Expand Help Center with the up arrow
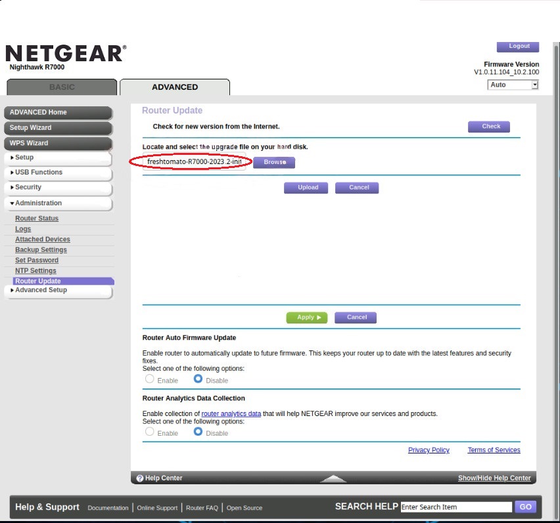This screenshot has width=560, height=523. (333, 478)
